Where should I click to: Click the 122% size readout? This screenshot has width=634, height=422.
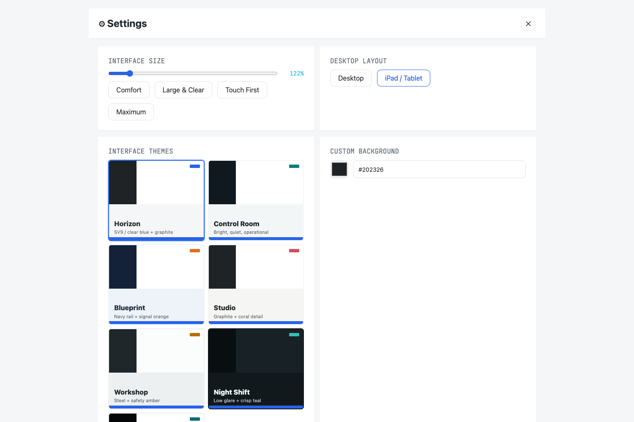(297, 73)
